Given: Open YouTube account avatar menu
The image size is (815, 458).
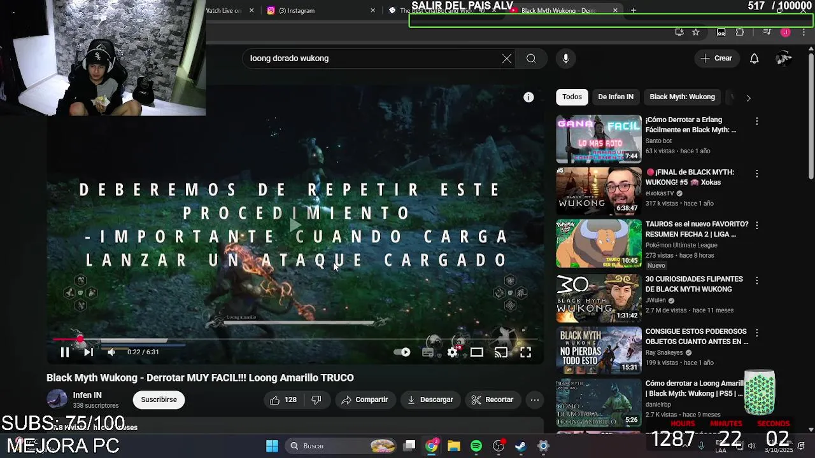Looking at the screenshot, I should (x=784, y=59).
